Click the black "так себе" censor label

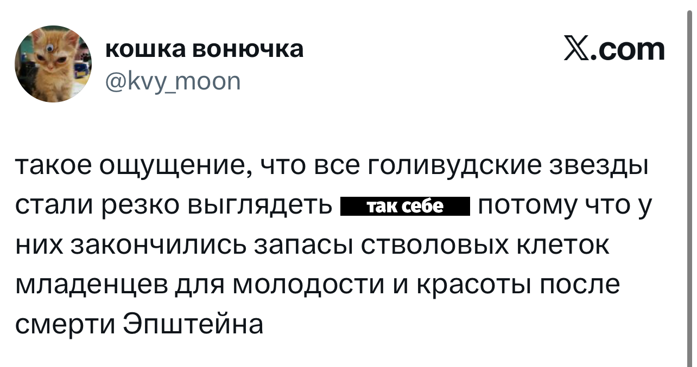click(405, 207)
